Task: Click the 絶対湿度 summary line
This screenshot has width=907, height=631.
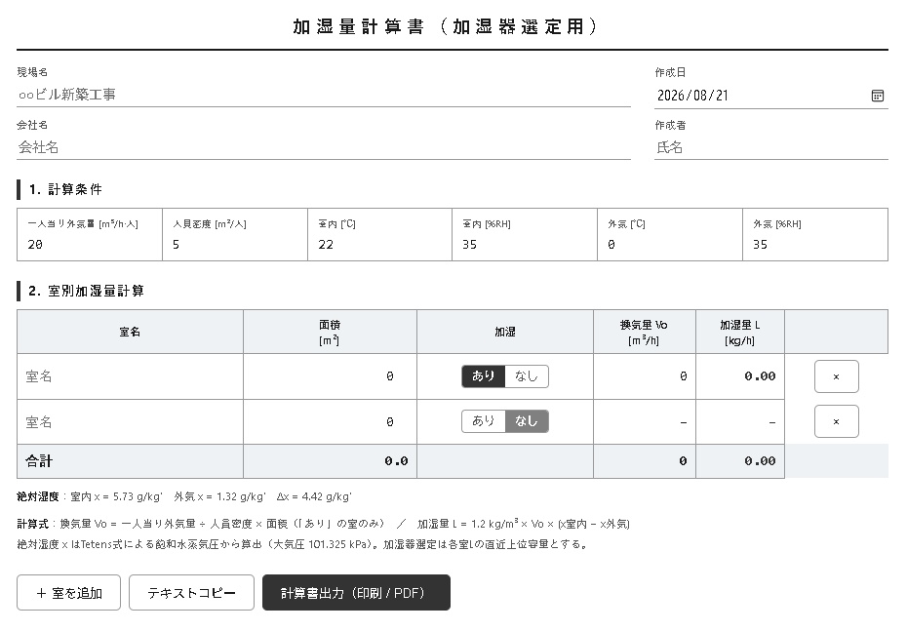Action: coord(184,496)
